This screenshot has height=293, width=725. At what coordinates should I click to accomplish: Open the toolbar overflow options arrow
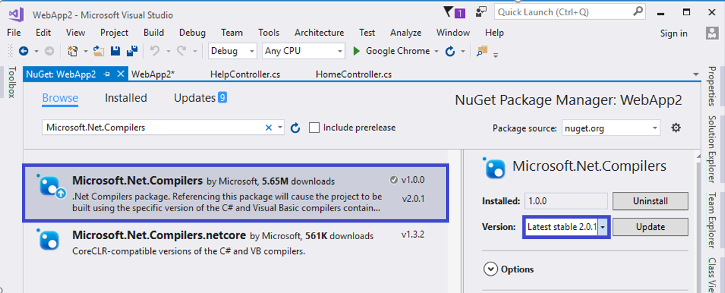(495, 55)
